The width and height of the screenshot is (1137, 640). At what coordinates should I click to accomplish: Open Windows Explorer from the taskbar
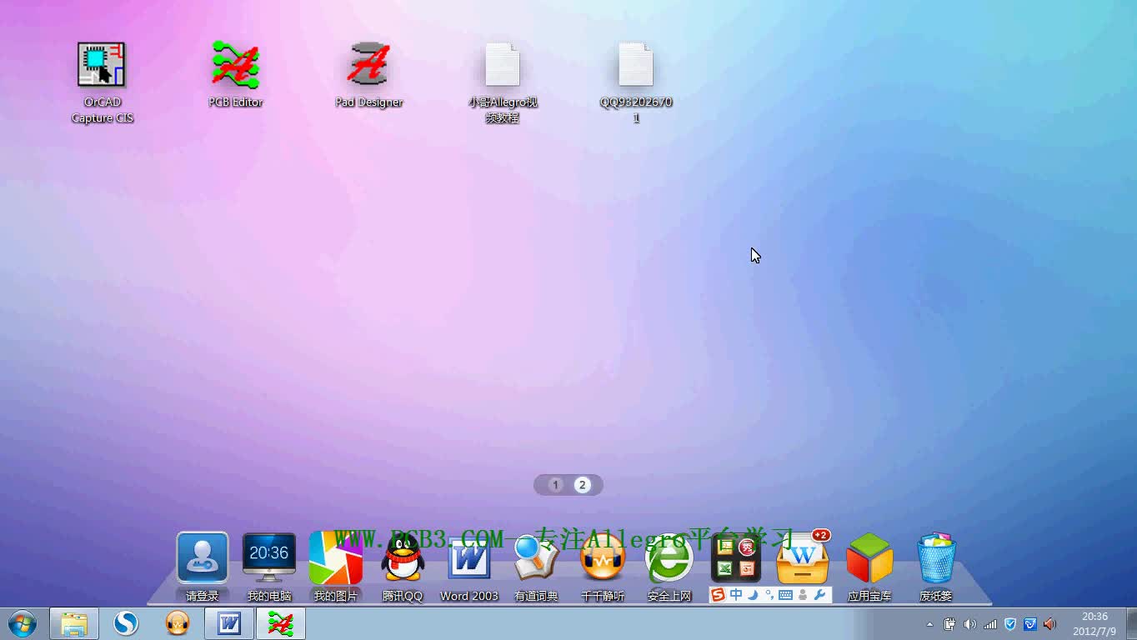74,623
